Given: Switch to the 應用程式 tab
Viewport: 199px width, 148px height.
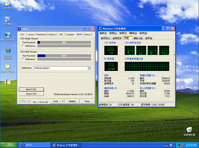Looking at the screenshot, I should (105, 38).
